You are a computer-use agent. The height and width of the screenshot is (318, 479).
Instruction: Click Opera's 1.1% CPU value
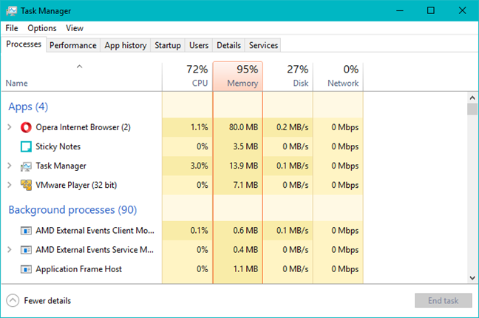tap(199, 127)
